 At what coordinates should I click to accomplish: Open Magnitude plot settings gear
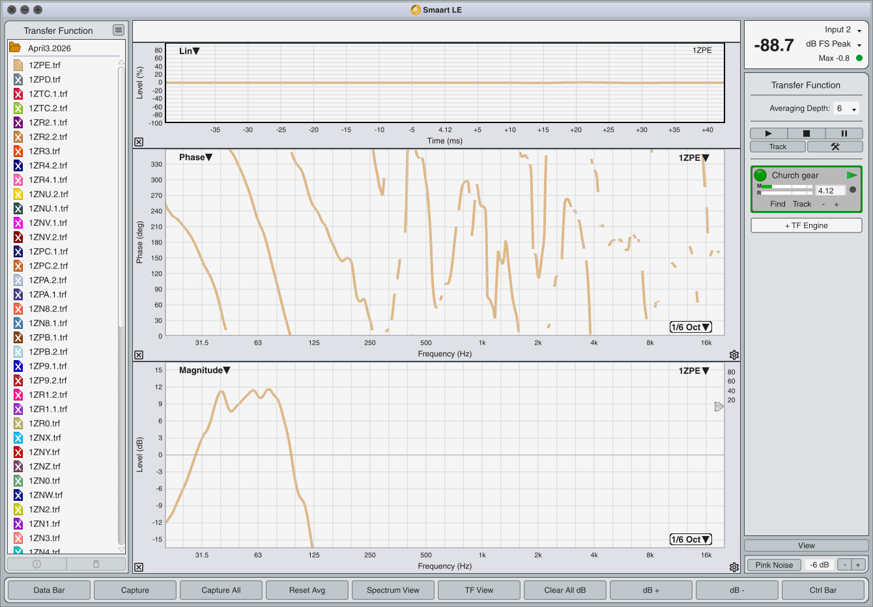point(734,567)
